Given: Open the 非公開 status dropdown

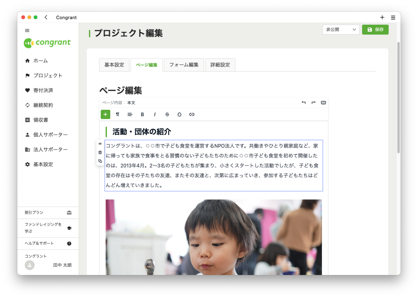Looking at the screenshot, I should point(341,30).
